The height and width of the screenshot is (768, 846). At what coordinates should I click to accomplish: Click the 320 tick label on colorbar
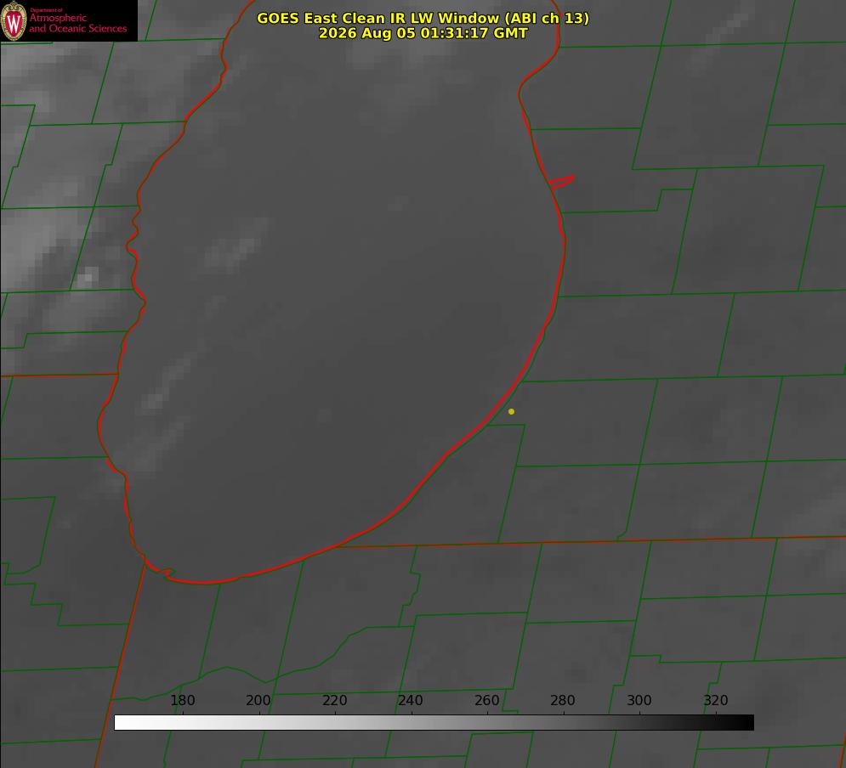(716, 700)
